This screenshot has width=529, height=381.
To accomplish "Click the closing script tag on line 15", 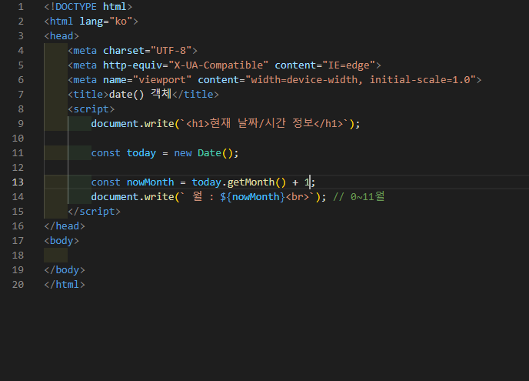I will [94, 212].
